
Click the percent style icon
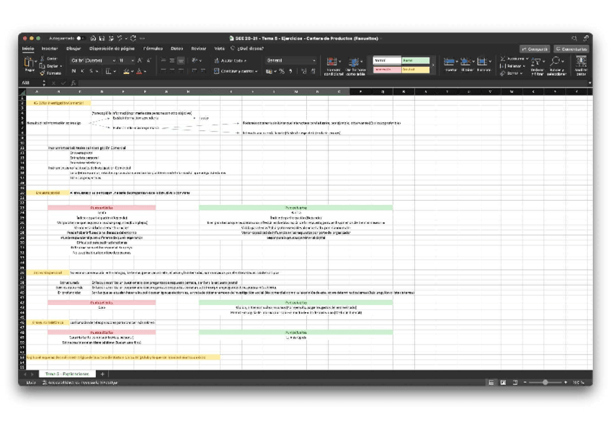[x=283, y=71]
